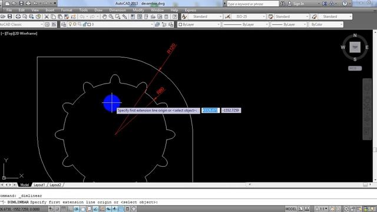Screen dimensions: 377x212
Task: Click the Text Style icon
Action: tap(184, 16)
